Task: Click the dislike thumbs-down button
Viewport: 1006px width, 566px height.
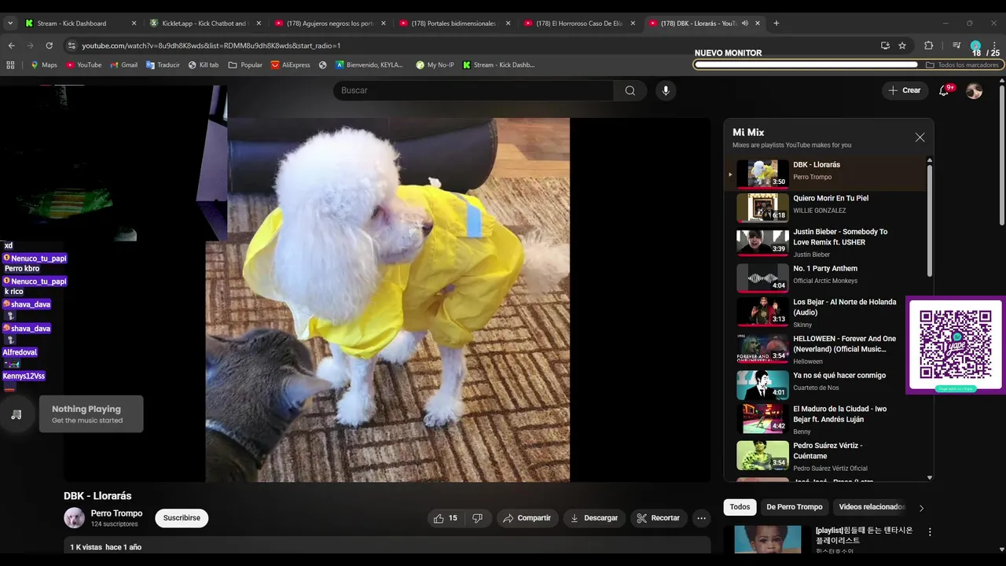Action: [x=477, y=518]
